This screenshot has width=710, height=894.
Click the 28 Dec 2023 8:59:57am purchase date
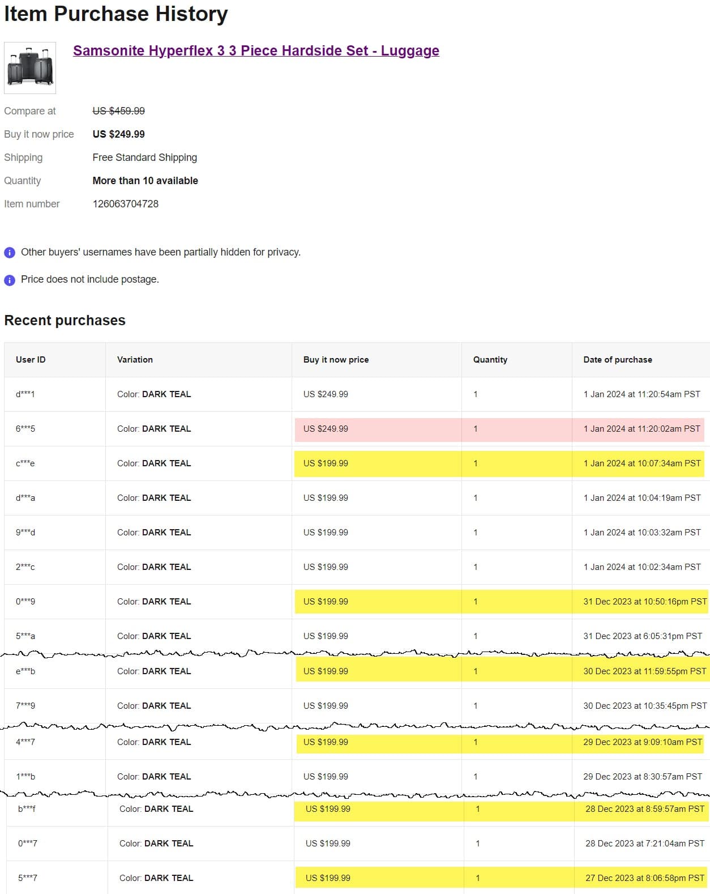(644, 809)
